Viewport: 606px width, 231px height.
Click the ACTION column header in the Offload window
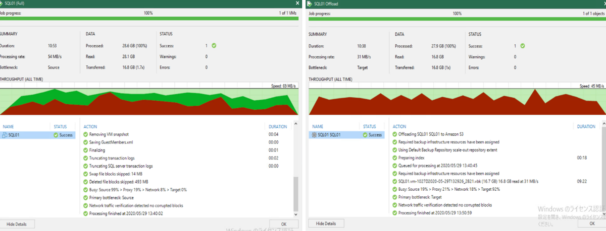coord(399,127)
